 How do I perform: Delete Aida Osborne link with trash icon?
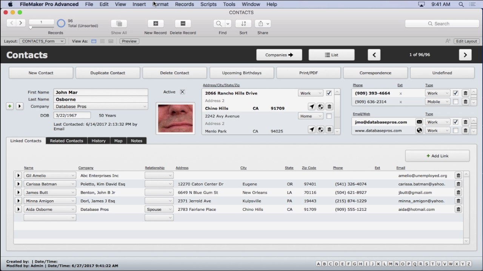pyautogui.click(x=458, y=209)
